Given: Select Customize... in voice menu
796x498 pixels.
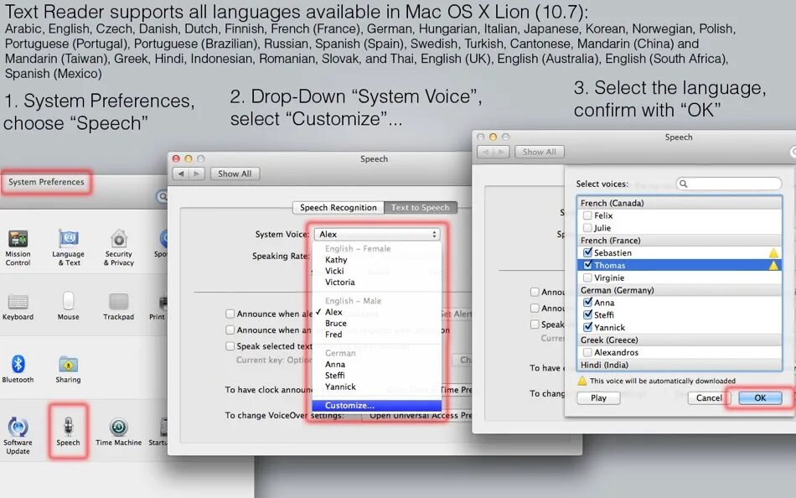Looking at the screenshot, I should 377,406.
